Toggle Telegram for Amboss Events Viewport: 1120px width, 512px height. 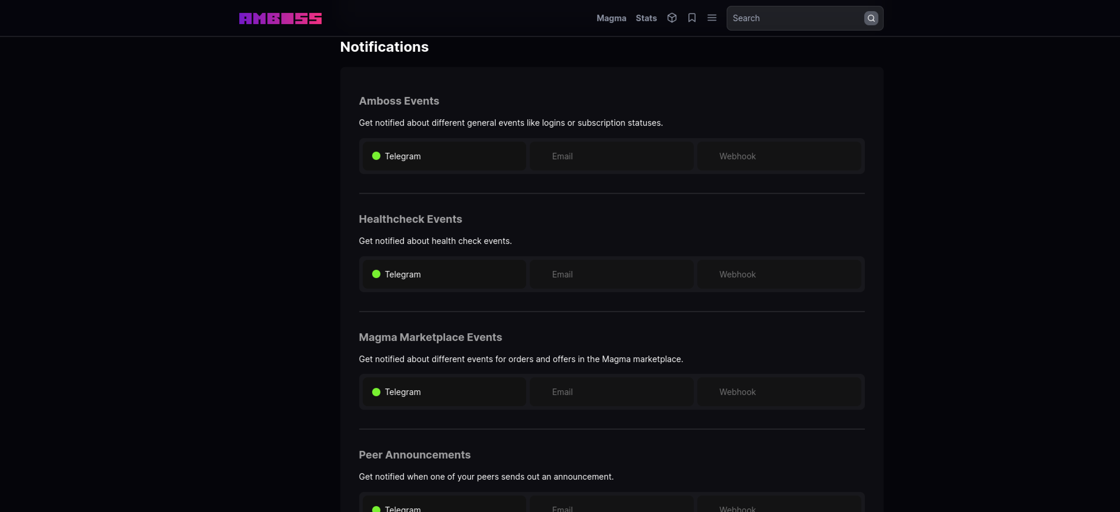pos(444,156)
